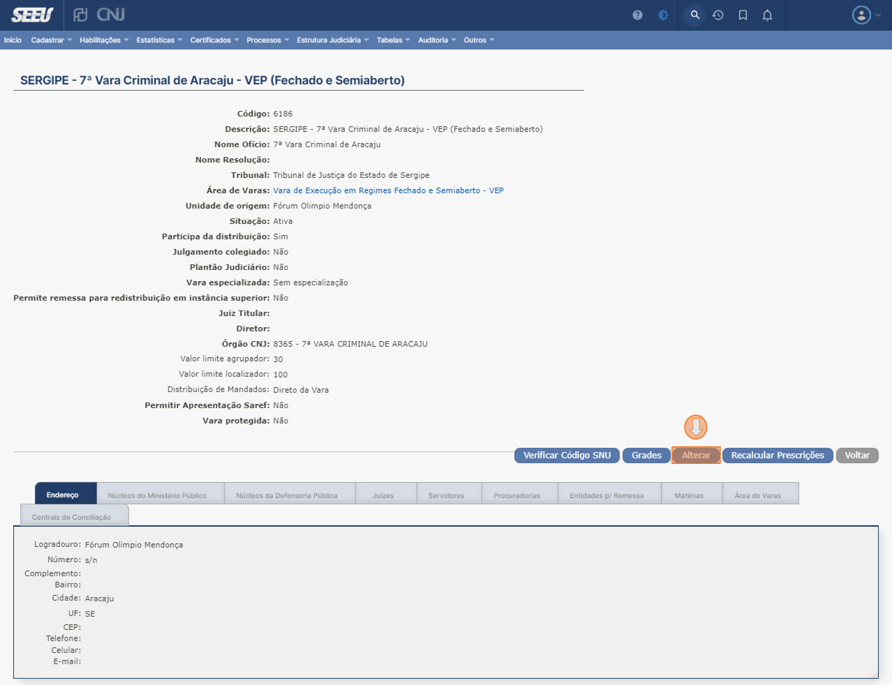The image size is (892, 685).
Task: Select the code value 6186
Action: [x=283, y=114]
